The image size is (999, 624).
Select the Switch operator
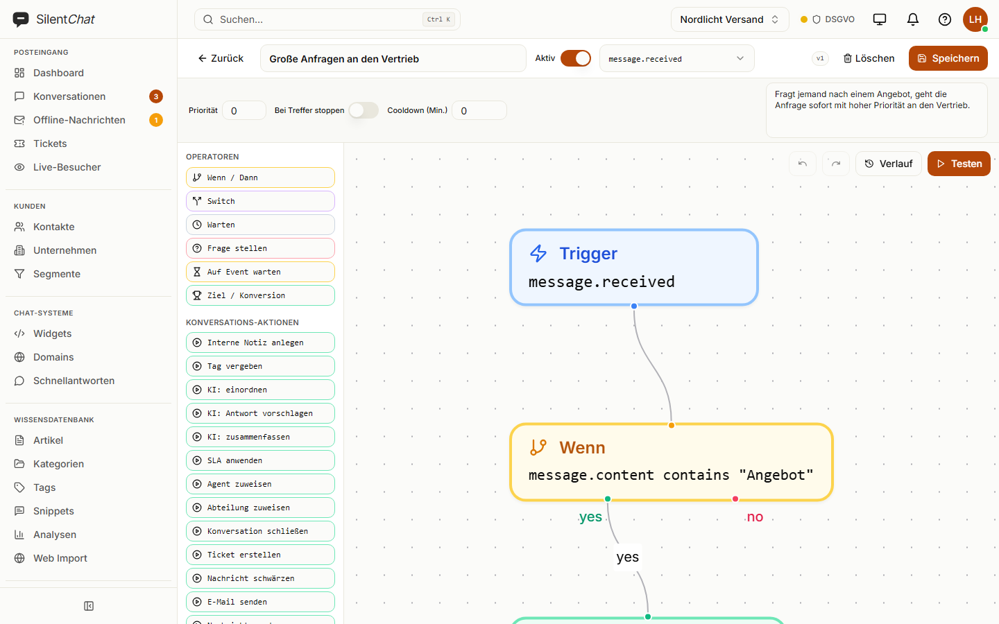pyautogui.click(x=260, y=201)
